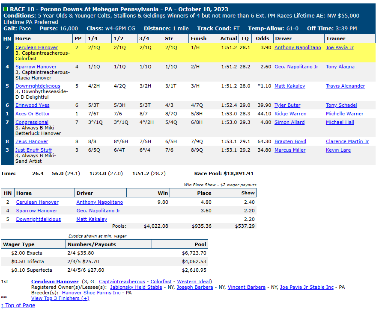This screenshot has height=314, width=388.
Task: Click winning time 1:51.2 for Cerulean Hanover
Action: coord(229,47)
